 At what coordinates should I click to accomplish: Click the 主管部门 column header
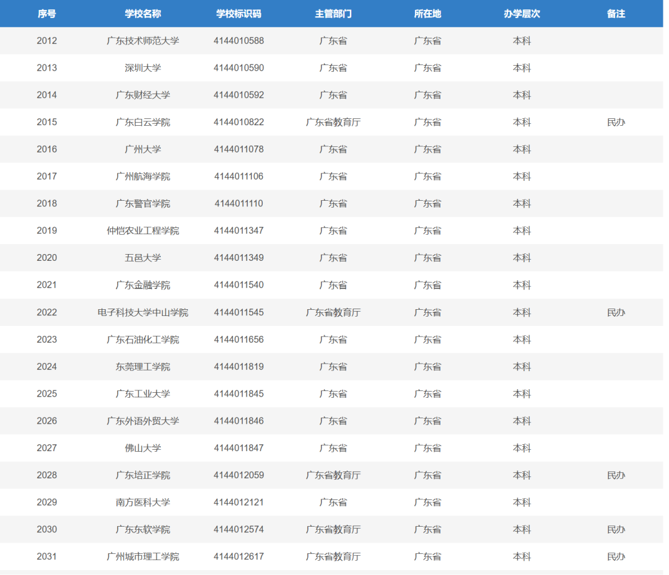(333, 14)
